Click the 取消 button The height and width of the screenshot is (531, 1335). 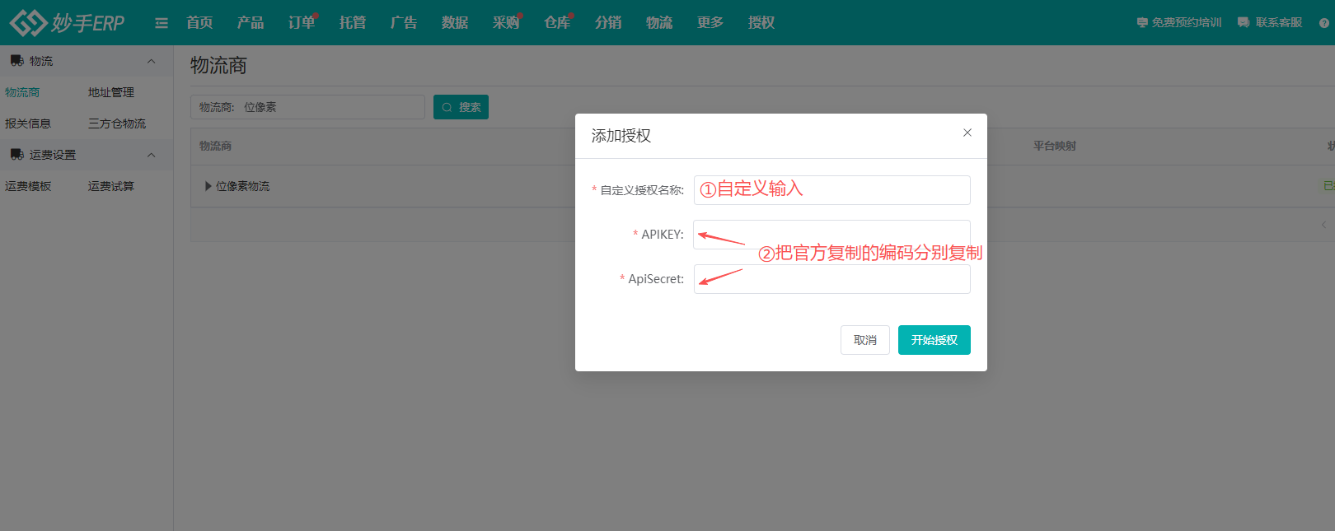coord(864,340)
